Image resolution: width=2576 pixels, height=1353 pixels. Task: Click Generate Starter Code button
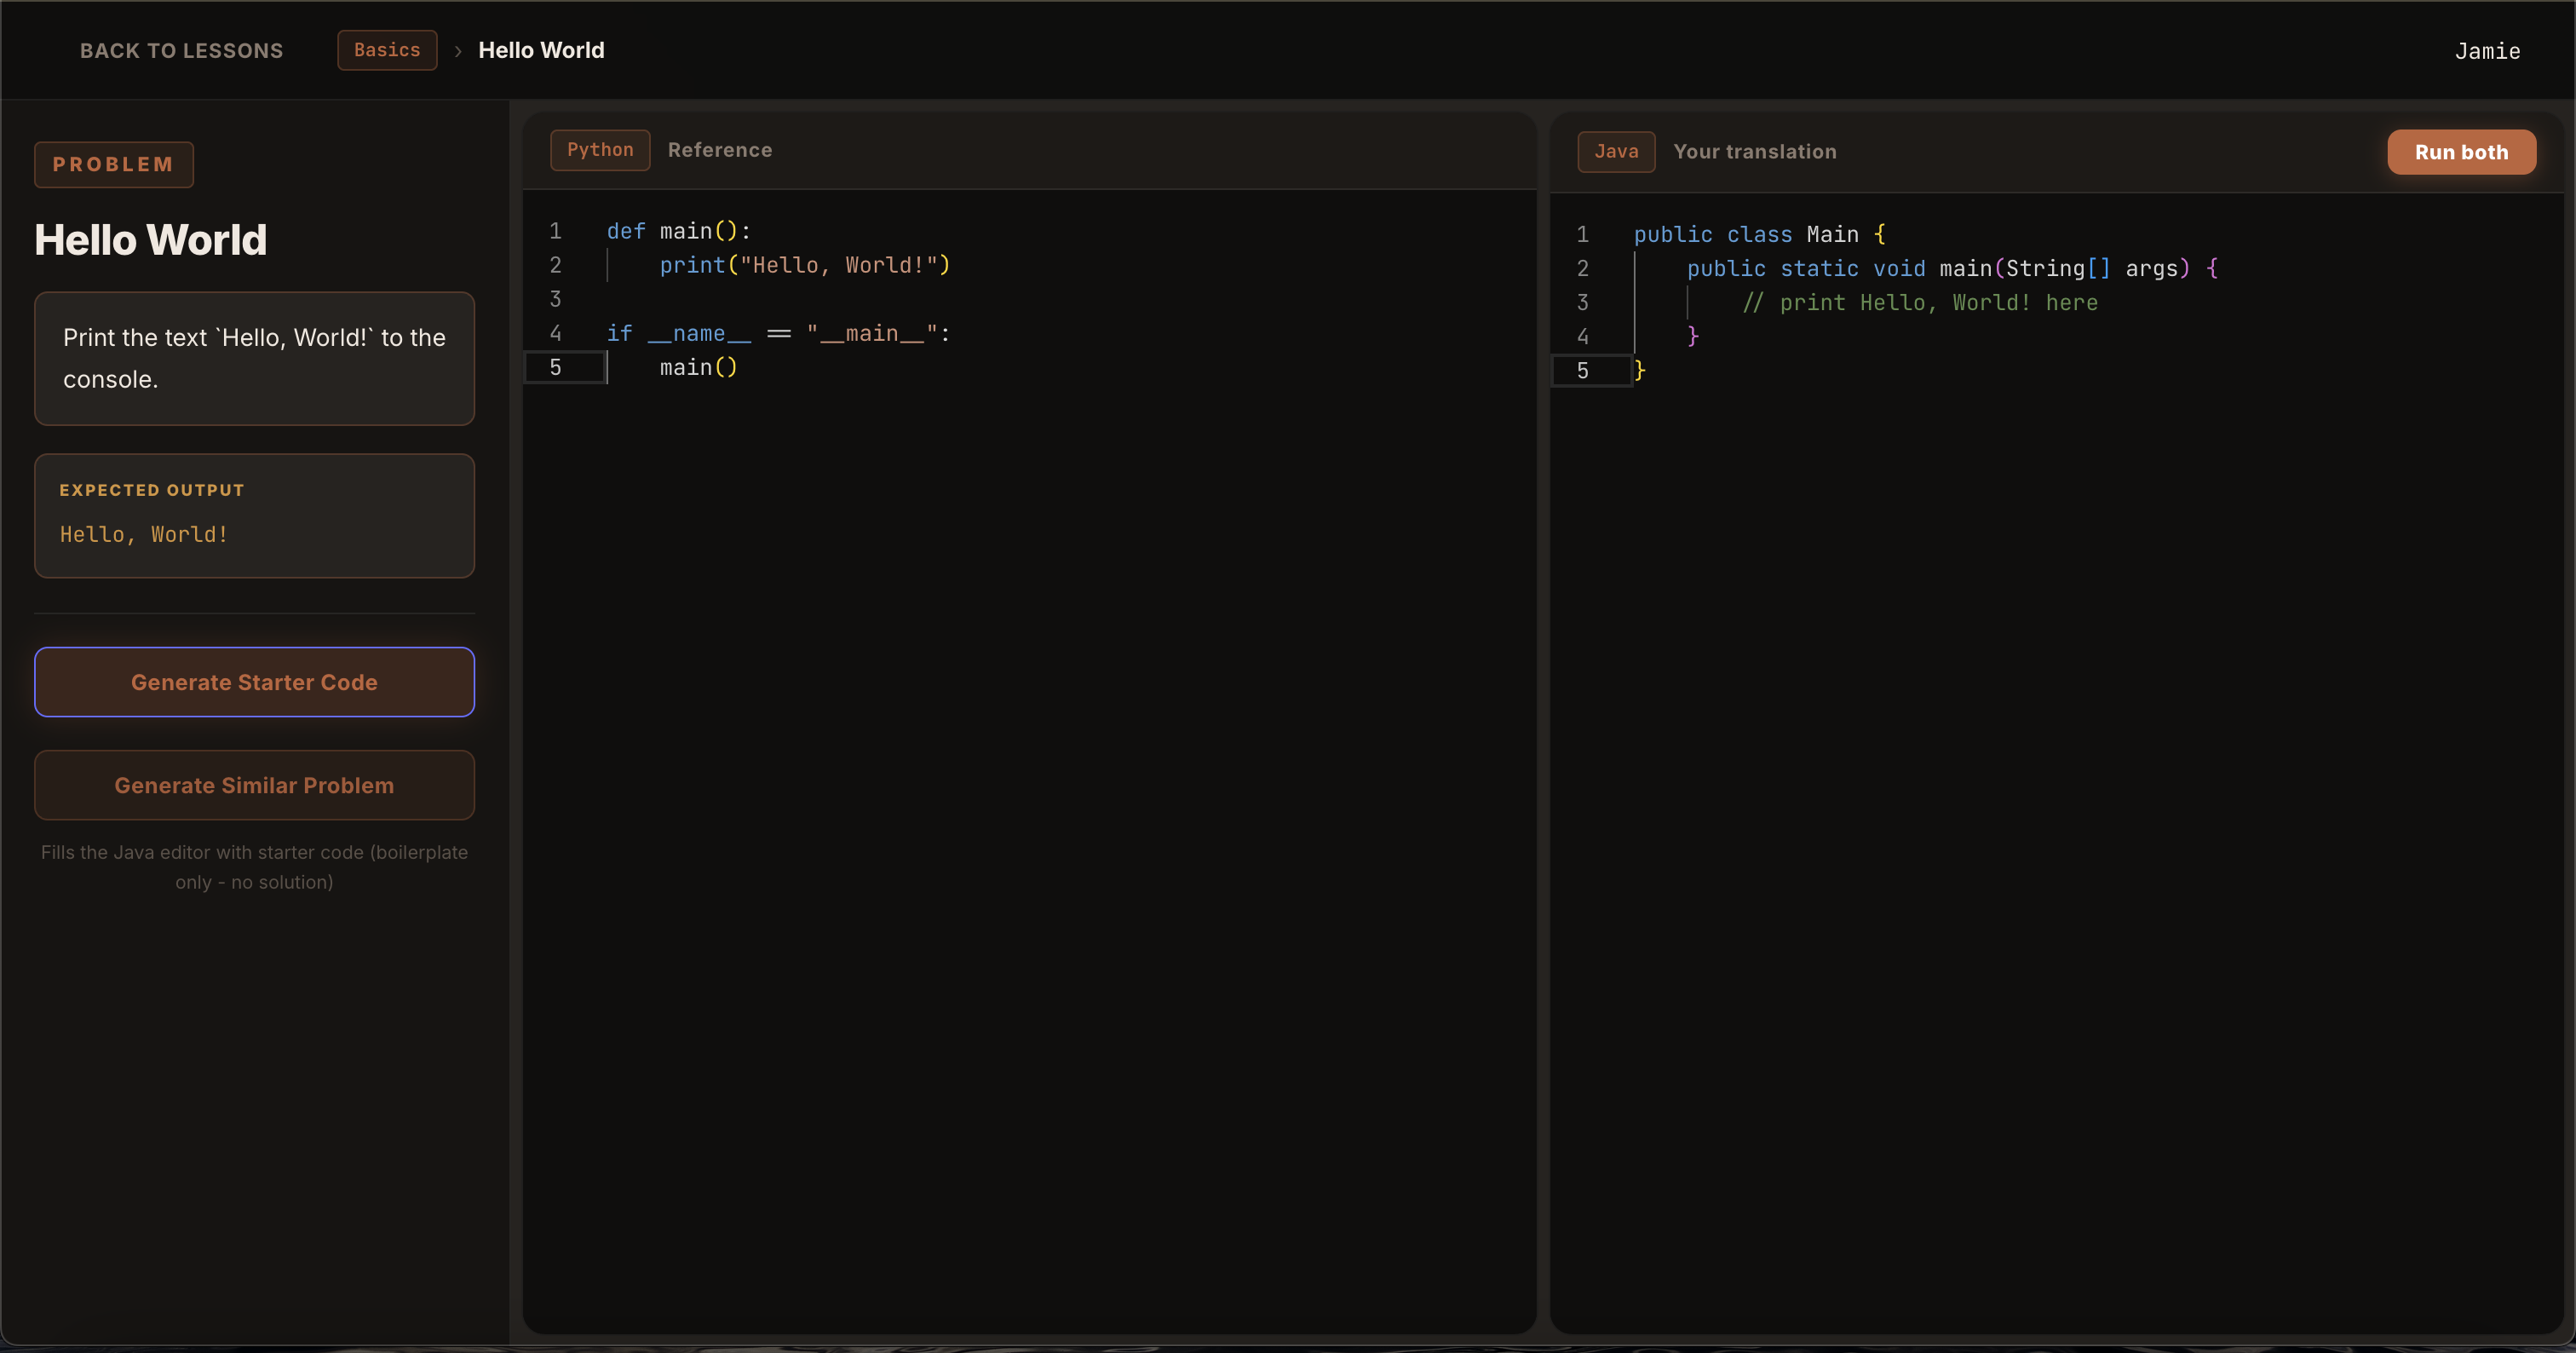(x=254, y=682)
